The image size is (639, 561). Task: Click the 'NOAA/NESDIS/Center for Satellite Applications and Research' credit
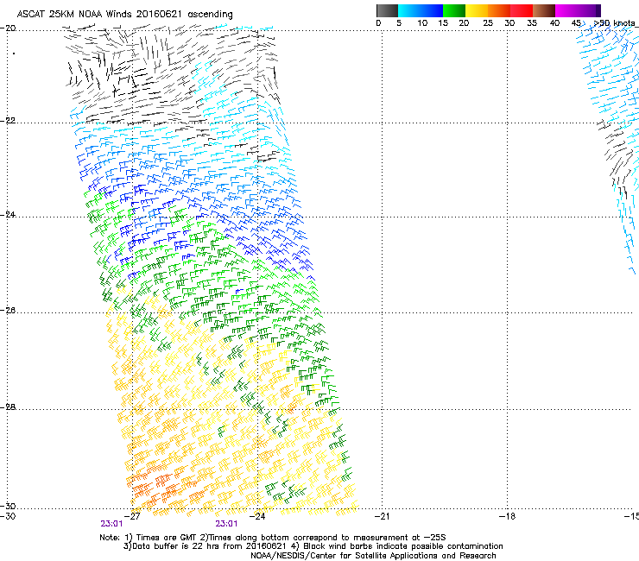point(373,556)
